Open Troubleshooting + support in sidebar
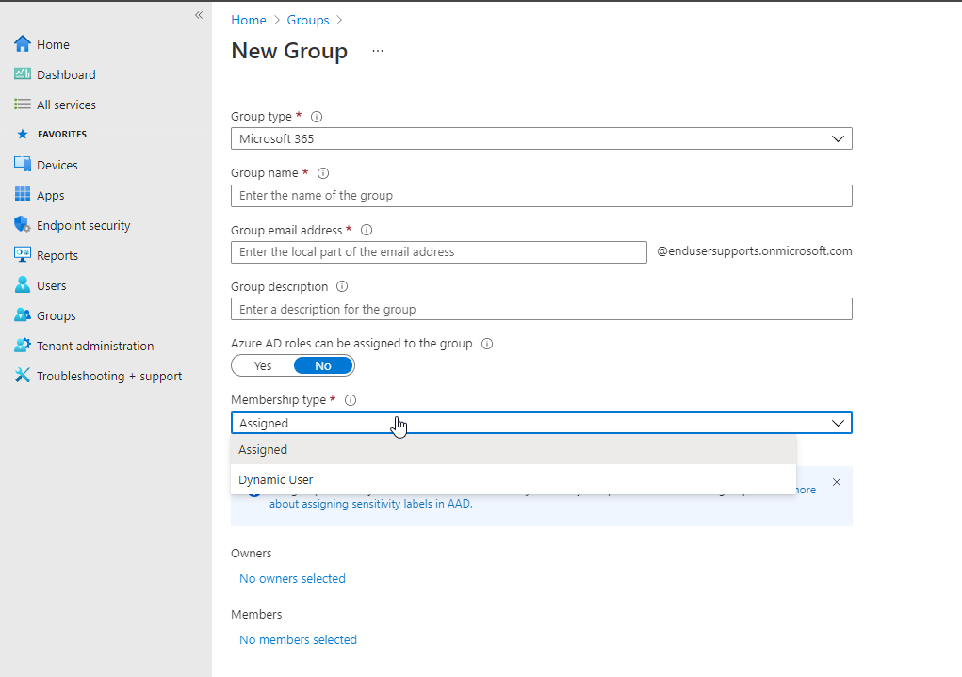The height and width of the screenshot is (677, 962). pos(109,376)
